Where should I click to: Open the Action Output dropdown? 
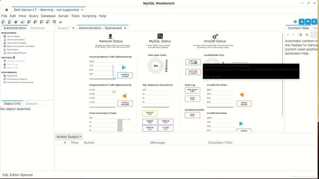click(x=69, y=137)
